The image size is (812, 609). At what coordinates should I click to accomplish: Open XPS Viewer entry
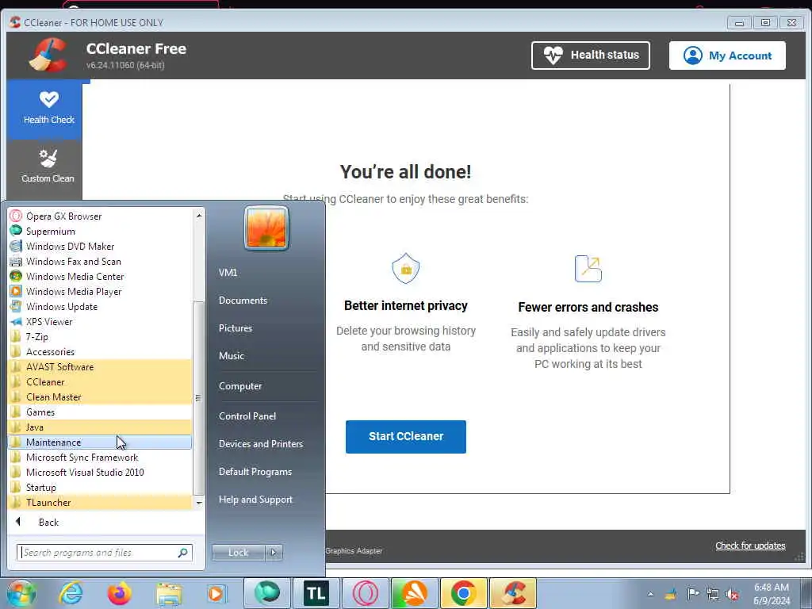click(100, 321)
